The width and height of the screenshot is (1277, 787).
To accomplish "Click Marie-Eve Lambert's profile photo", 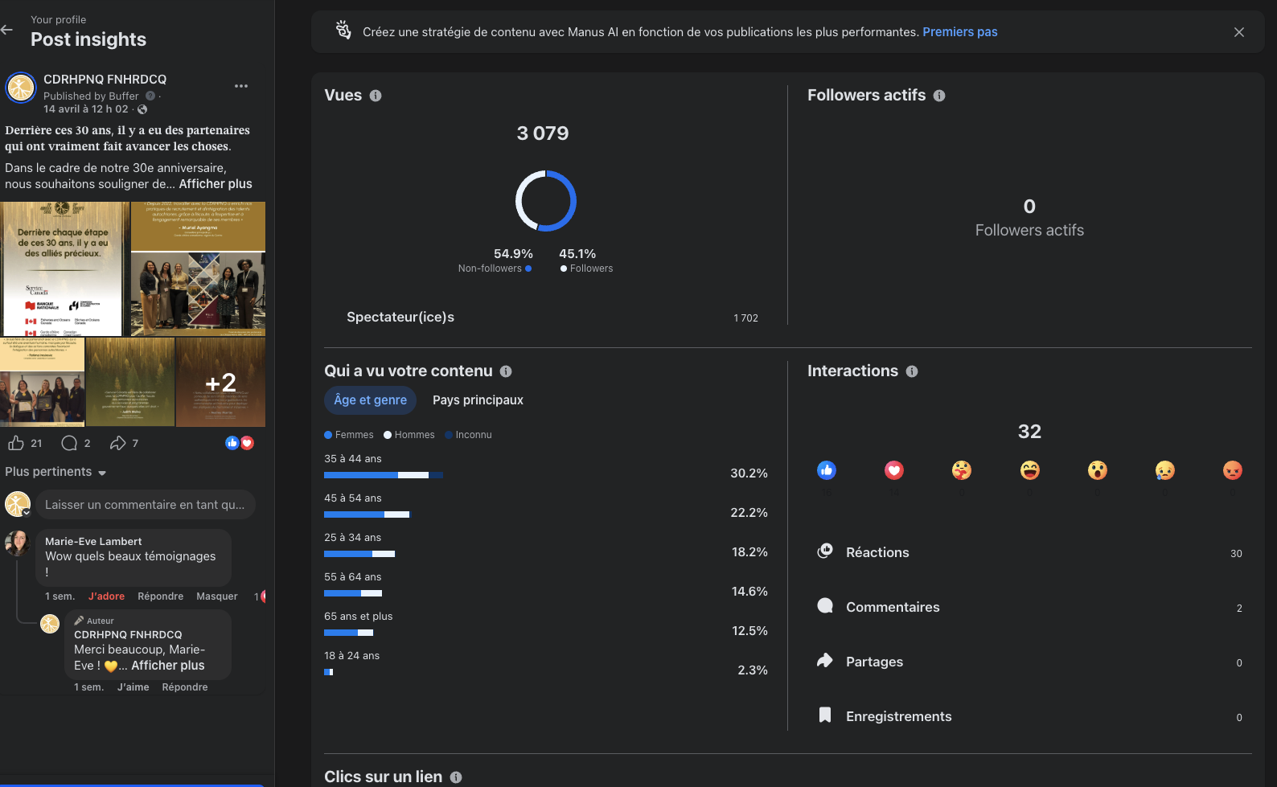I will [x=17, y=543].
